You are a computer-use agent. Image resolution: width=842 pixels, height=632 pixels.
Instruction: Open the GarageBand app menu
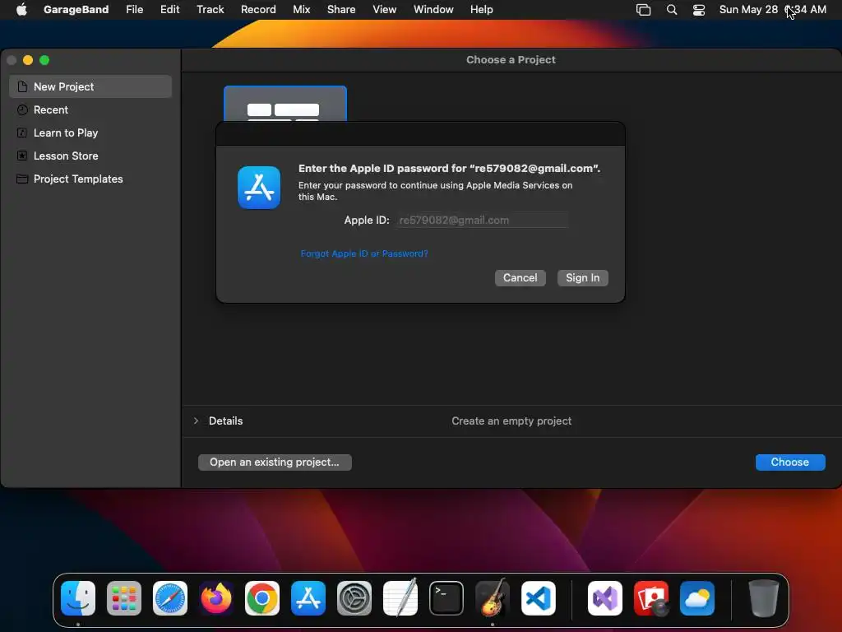[x=76, y=10]
